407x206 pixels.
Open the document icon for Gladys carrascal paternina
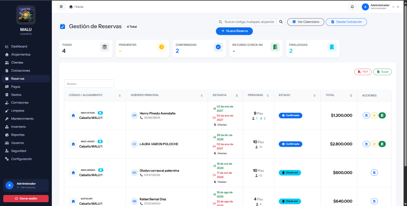click(x=374, y=172)
